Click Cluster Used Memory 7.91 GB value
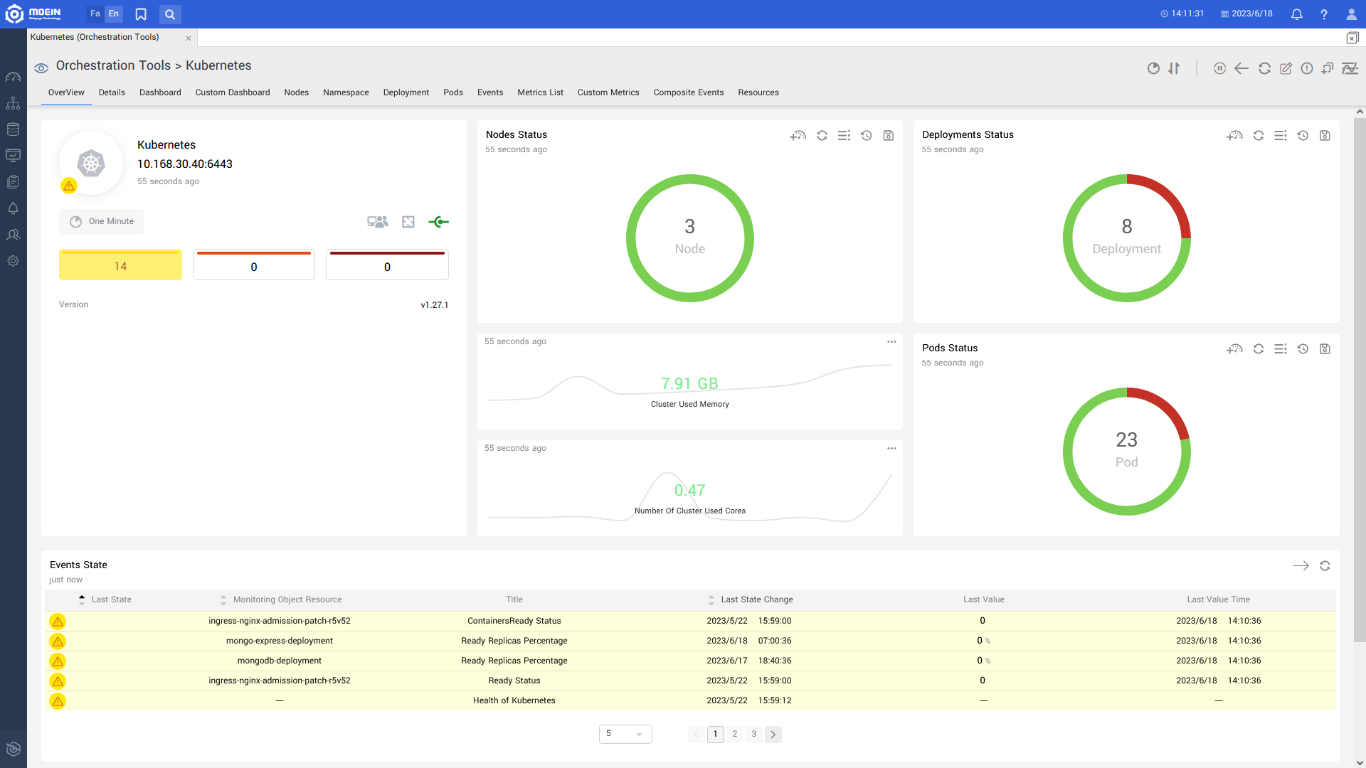This screenshot has width=1366, height=768. 689,383
